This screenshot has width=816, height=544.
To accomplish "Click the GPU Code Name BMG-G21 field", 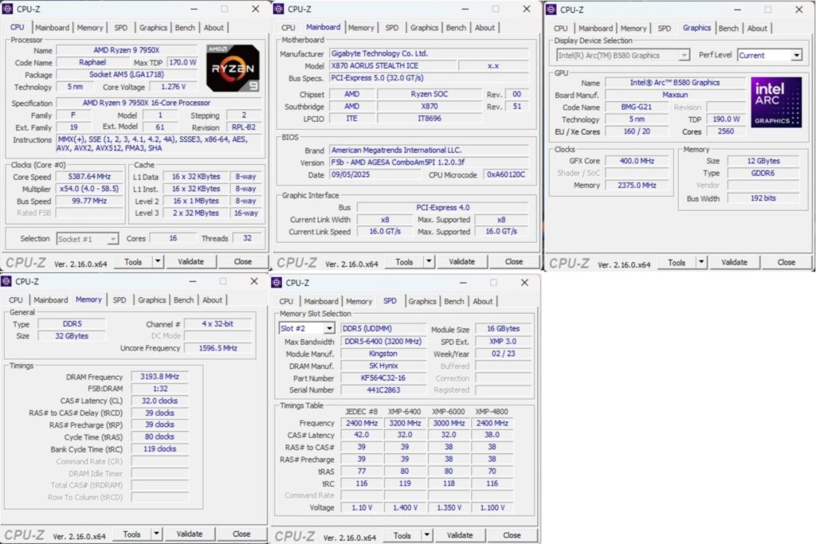I will tap(636, 108).
